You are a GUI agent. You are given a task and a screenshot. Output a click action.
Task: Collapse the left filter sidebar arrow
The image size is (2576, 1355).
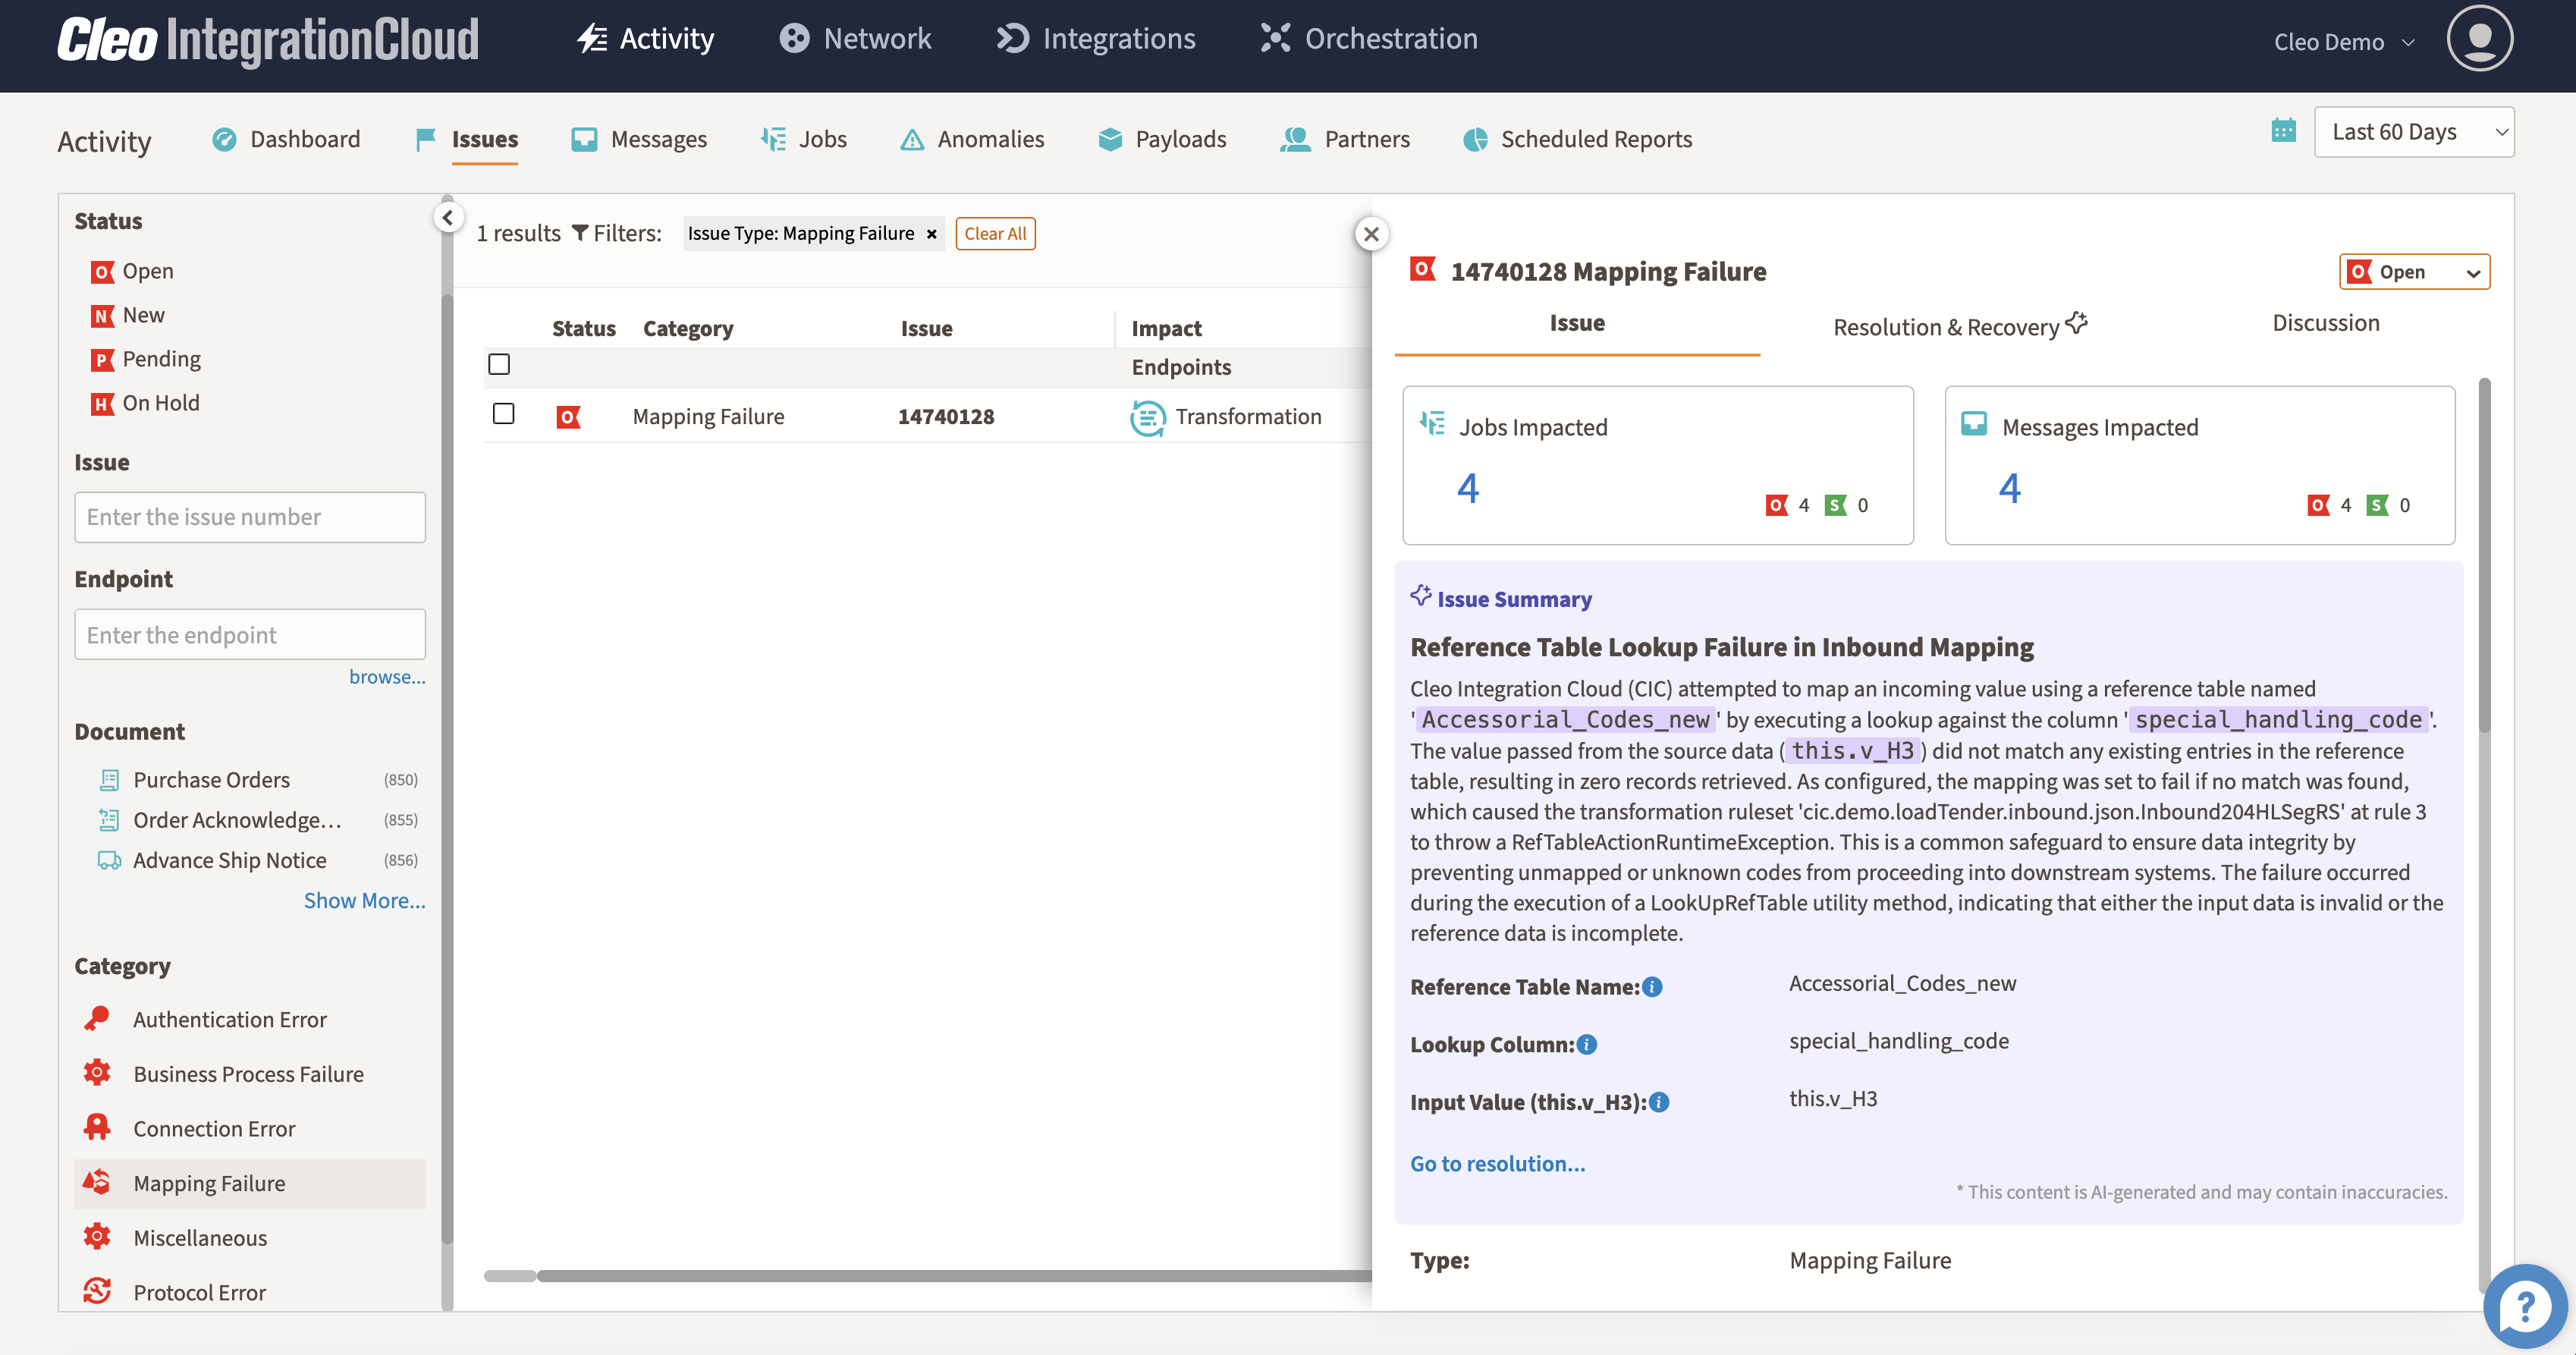(448, 217)
